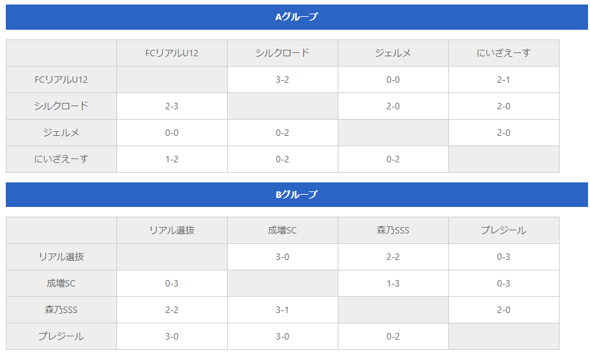Select the FCリアルU12 row label

pos(61,80)
